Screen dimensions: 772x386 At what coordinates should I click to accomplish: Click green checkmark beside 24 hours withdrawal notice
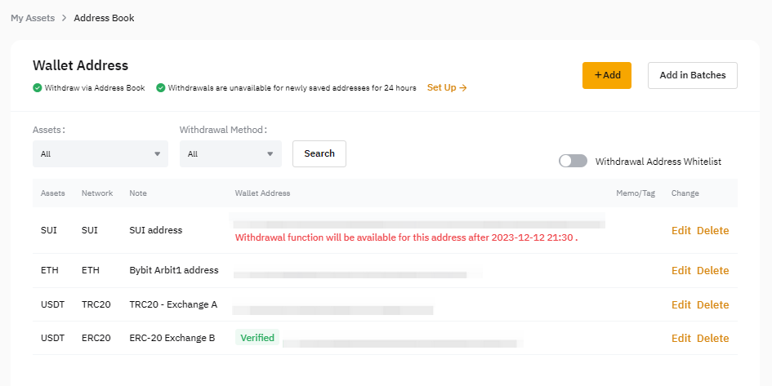click(161, 88)
